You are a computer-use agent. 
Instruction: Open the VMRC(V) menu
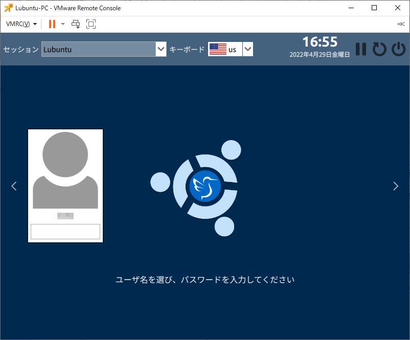21,24
